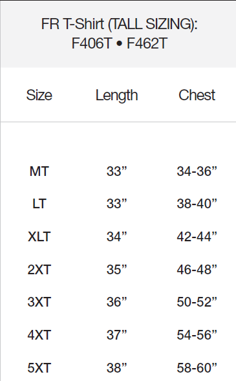The image size is (236, 381).
Task: Click the 38" length value for 5XT
Action: point(117,368)
